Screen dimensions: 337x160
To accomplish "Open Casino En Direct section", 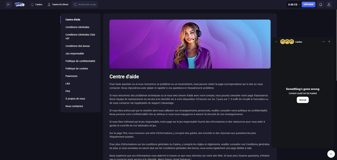I will point(58,4).
